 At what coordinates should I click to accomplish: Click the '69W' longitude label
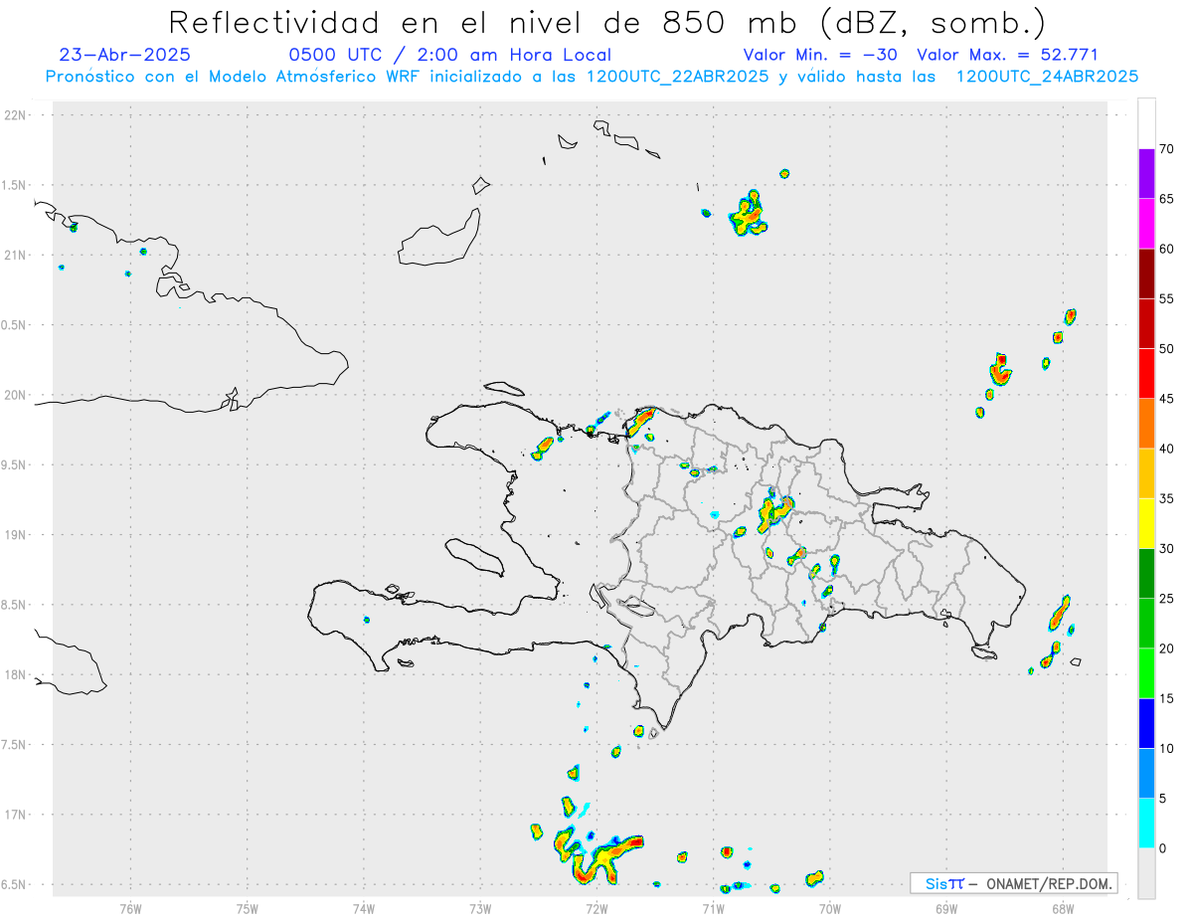click(946, 907)
